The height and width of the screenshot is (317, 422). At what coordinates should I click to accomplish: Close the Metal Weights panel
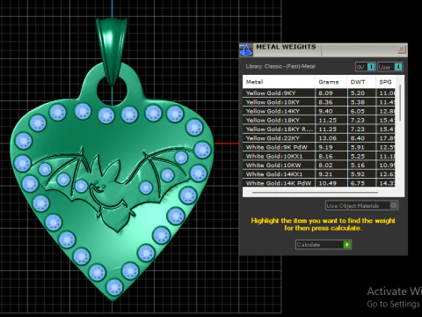[402, 49]
